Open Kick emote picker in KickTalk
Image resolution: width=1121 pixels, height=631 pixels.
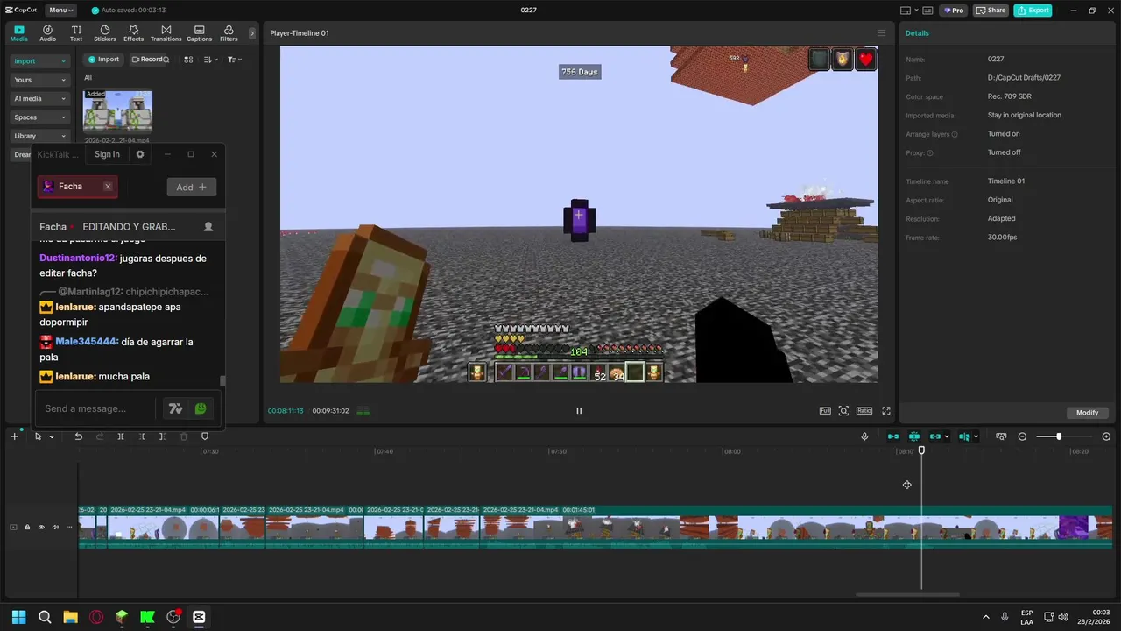point(201,408)
